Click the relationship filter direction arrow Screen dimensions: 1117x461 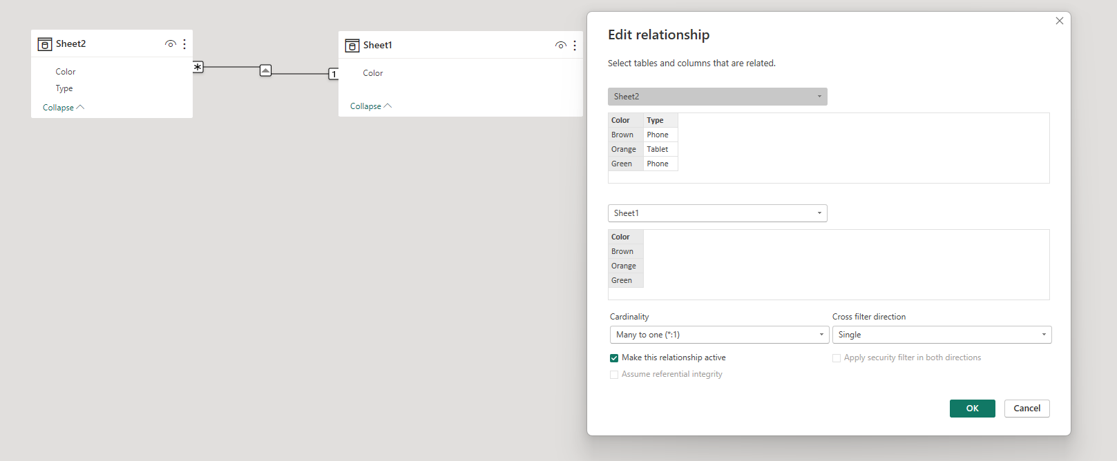coord(265,70)
